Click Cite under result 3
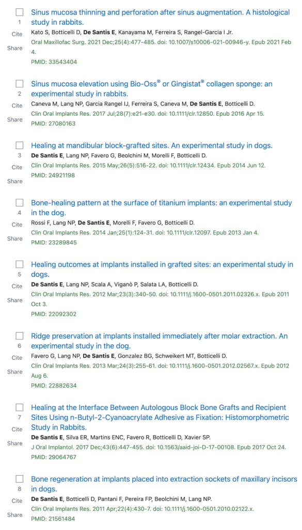The image size is (302, 530). pyautogui.click(x=17, y=167)
